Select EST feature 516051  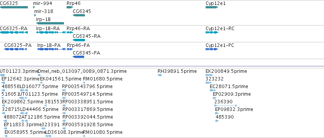pos(10,94)
